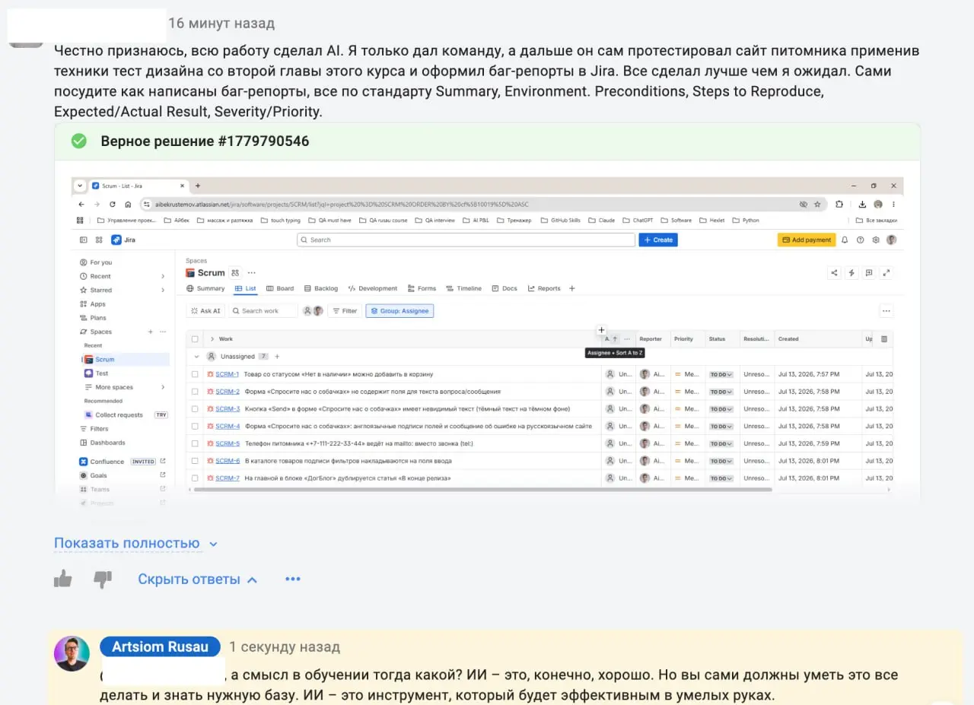Click the yellow Add payment button
This screenshot has height=705, width=974.
pos(807,240)
